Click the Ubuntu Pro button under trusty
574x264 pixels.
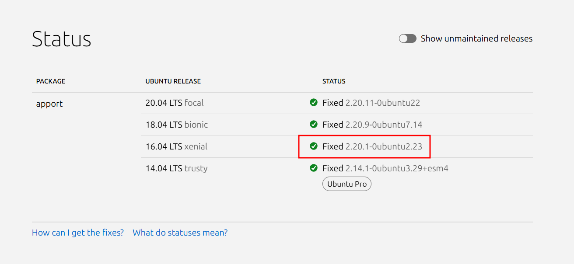[x=346, y=184]
